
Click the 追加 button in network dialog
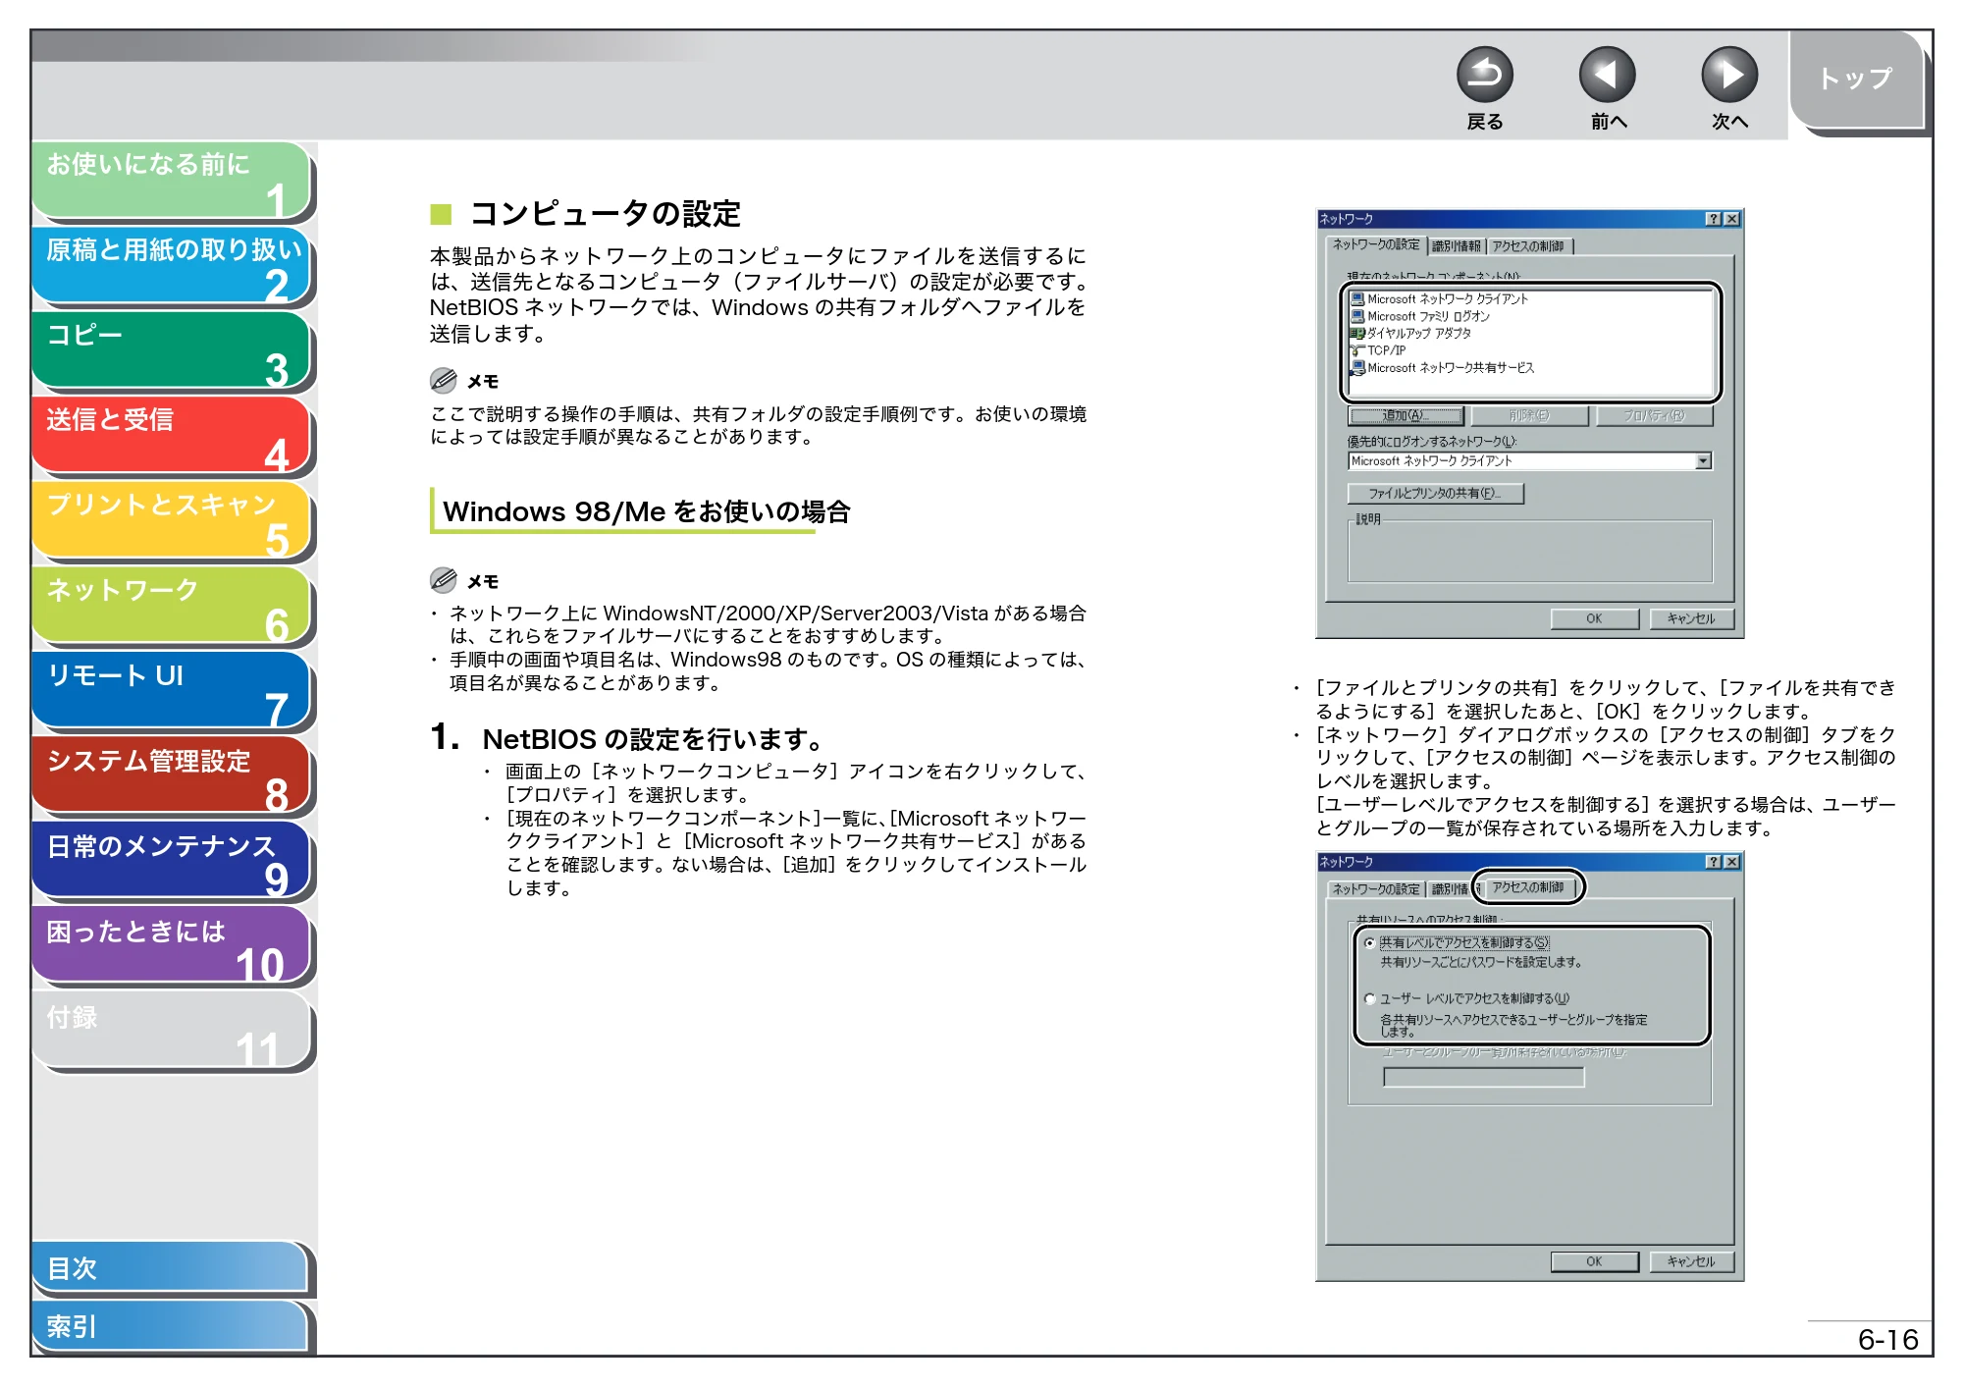click(x=1406, y=416)
